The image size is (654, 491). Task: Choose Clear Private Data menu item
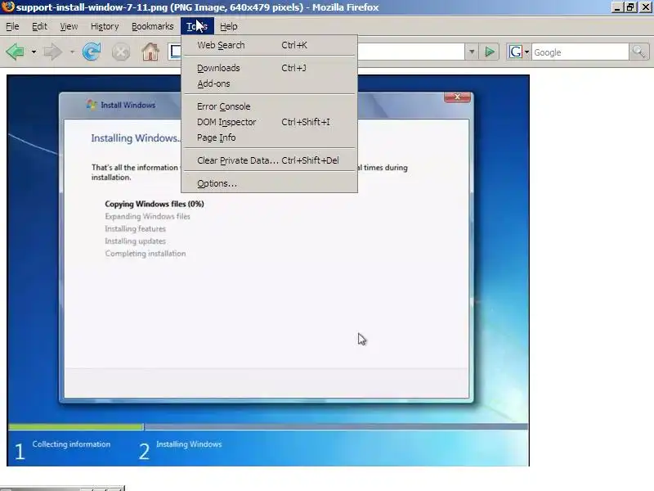click(x=269, y=160)
